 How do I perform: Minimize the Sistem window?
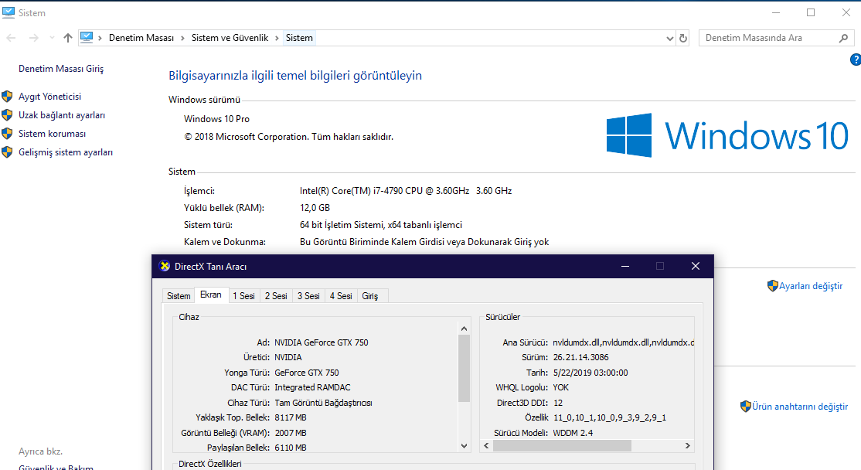pos(776,12)
